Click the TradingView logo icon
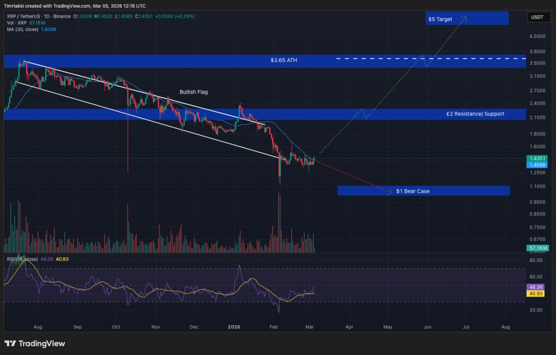This screenshot has width=556, height=355. tap(10, 343)
